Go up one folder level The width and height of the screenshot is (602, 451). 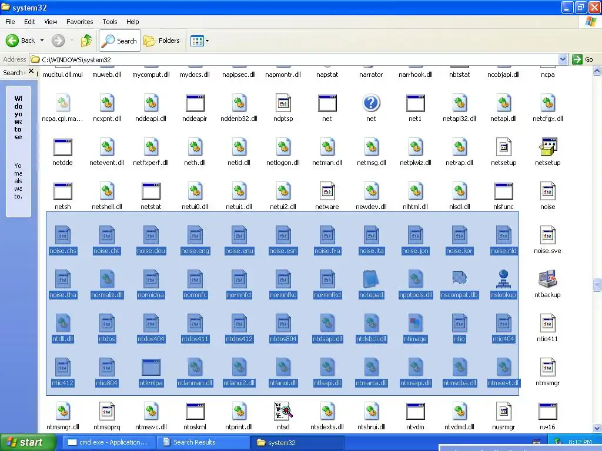86,41
